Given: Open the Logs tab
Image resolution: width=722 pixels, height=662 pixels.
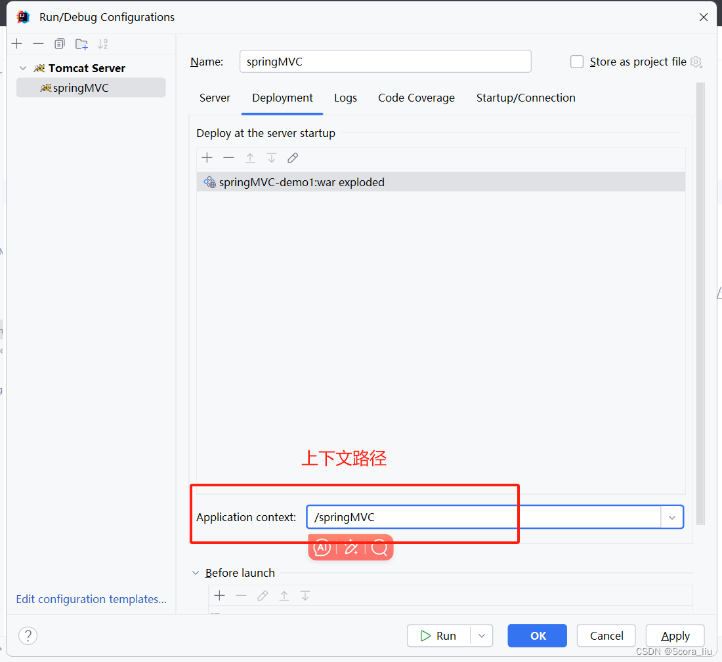Looking at the screenshot, I should coord(345,98).
